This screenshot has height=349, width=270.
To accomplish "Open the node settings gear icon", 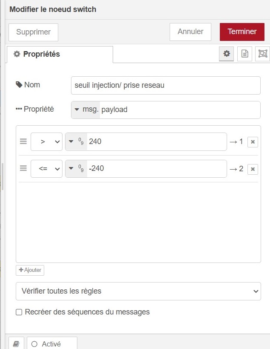I will pos(227,54).
